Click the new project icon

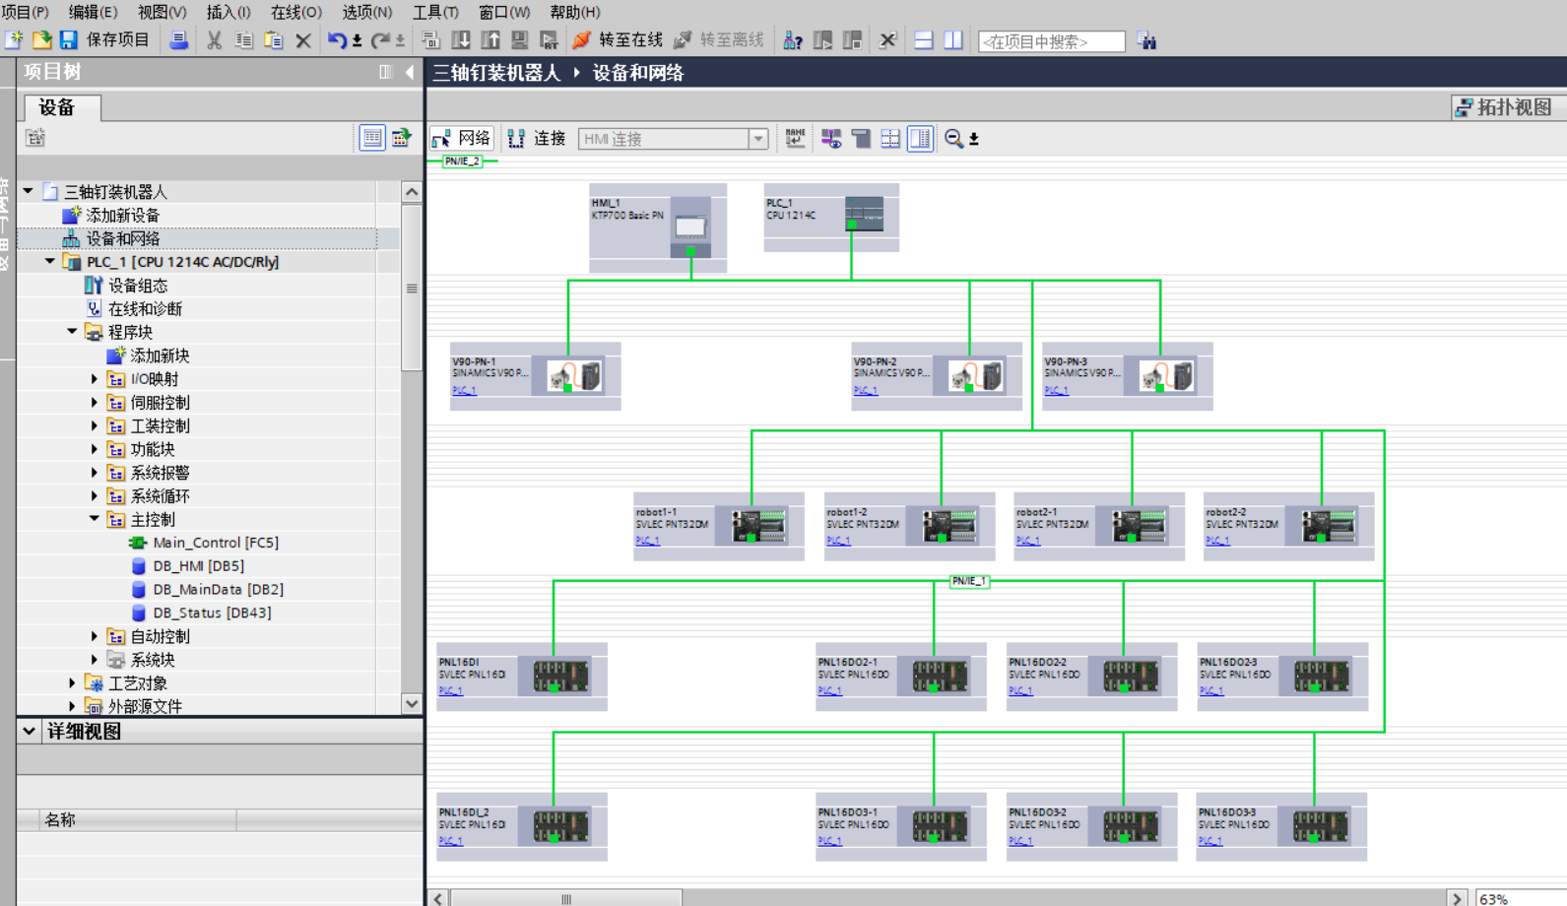click(14, 40)
